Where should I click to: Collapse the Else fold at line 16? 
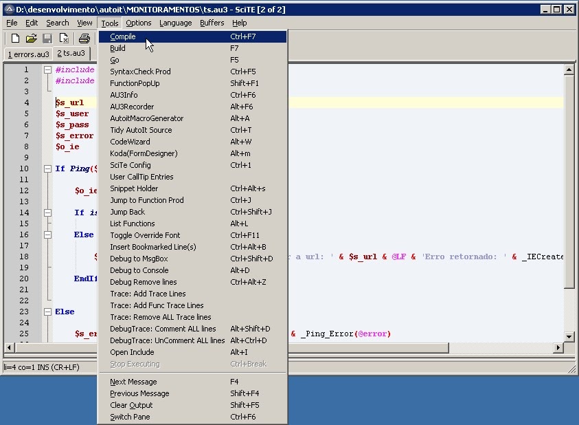tap(47, 235)
